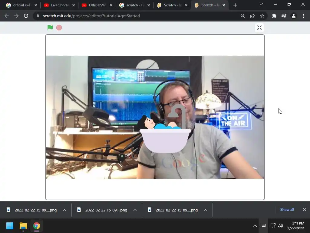Viewport: 310px width, 233px height.
Task: Open the tab search dropdown
Action: coord(261,4)
